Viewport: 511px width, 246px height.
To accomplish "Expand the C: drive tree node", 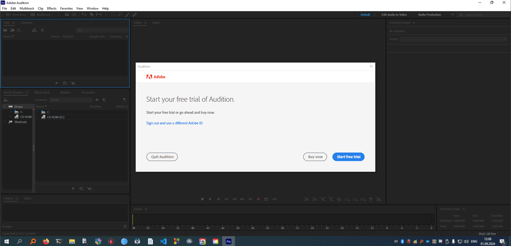I will [x=11, y=112].
